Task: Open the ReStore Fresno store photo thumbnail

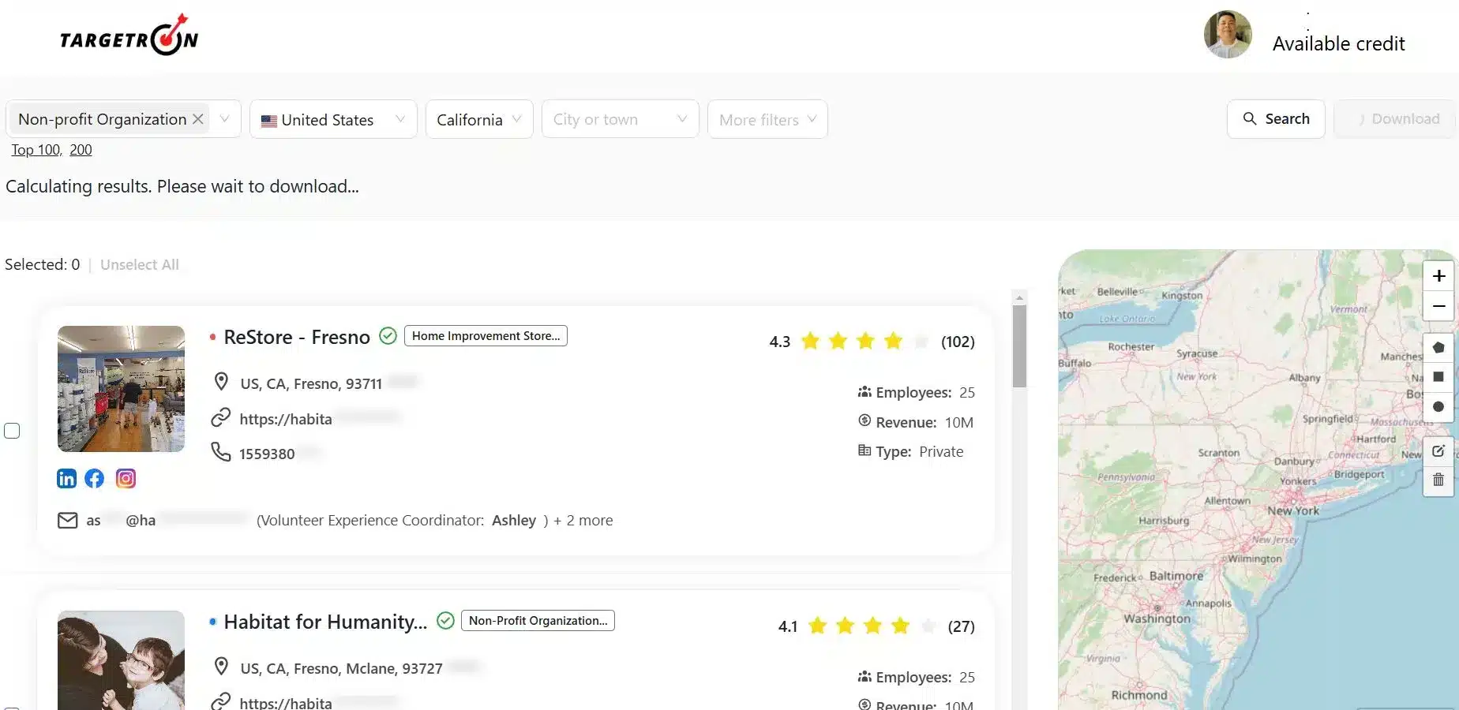Action: click(121, 389)
